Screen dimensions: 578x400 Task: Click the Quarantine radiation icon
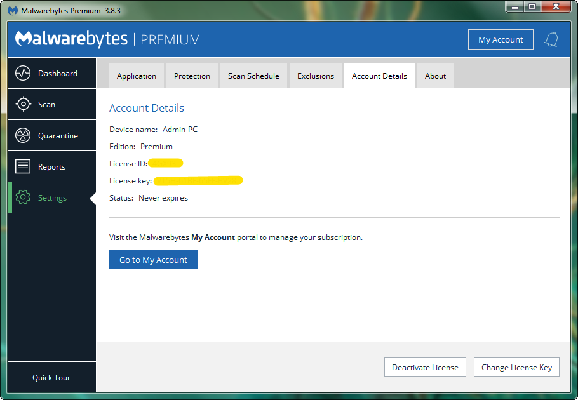23,135
